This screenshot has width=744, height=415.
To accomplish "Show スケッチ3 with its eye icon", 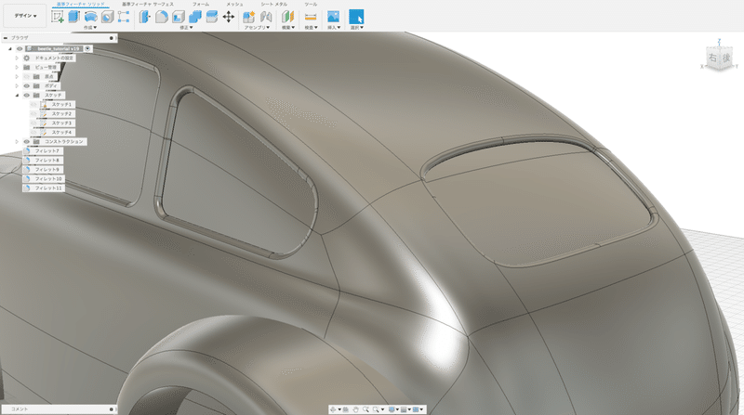I will pyautogui.click(x=33, y=123).
